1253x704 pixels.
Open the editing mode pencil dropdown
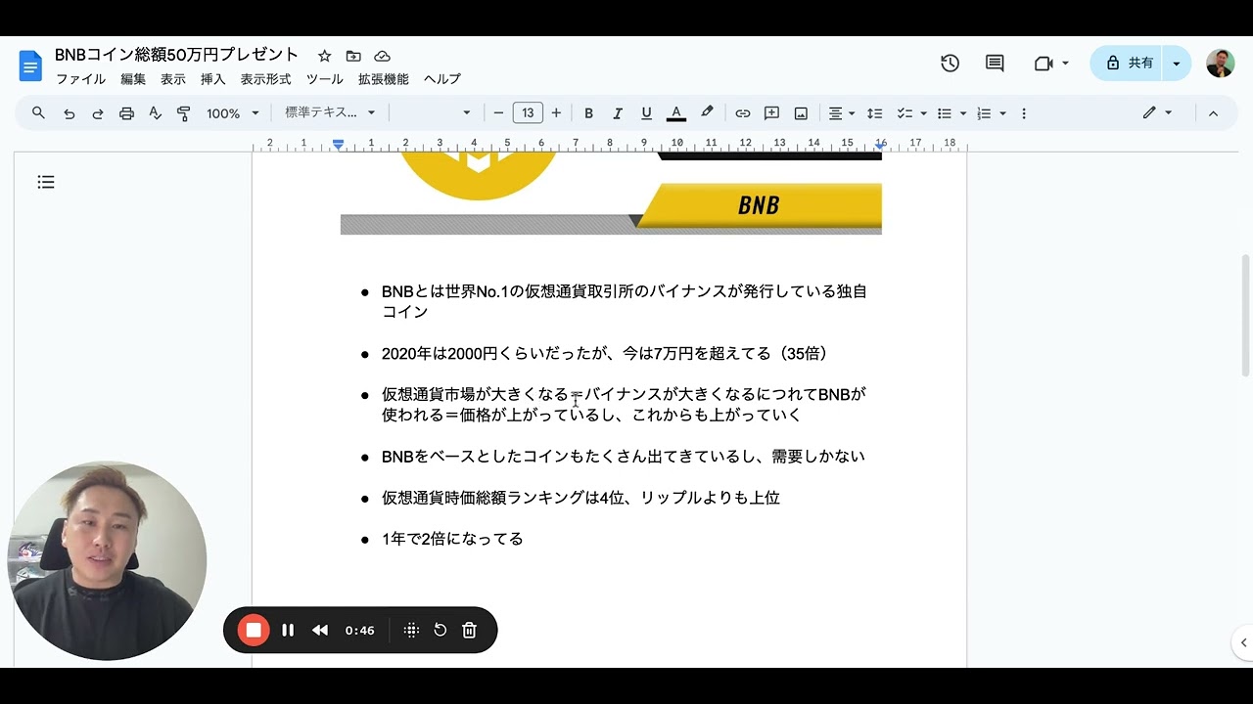point(1157,113)
